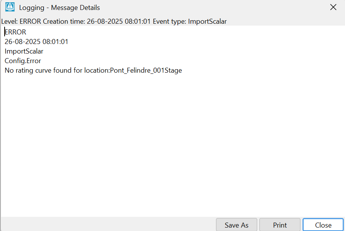Click the ImportScalar line in the message body
The image size is (345, 231).
click(24, 51)
